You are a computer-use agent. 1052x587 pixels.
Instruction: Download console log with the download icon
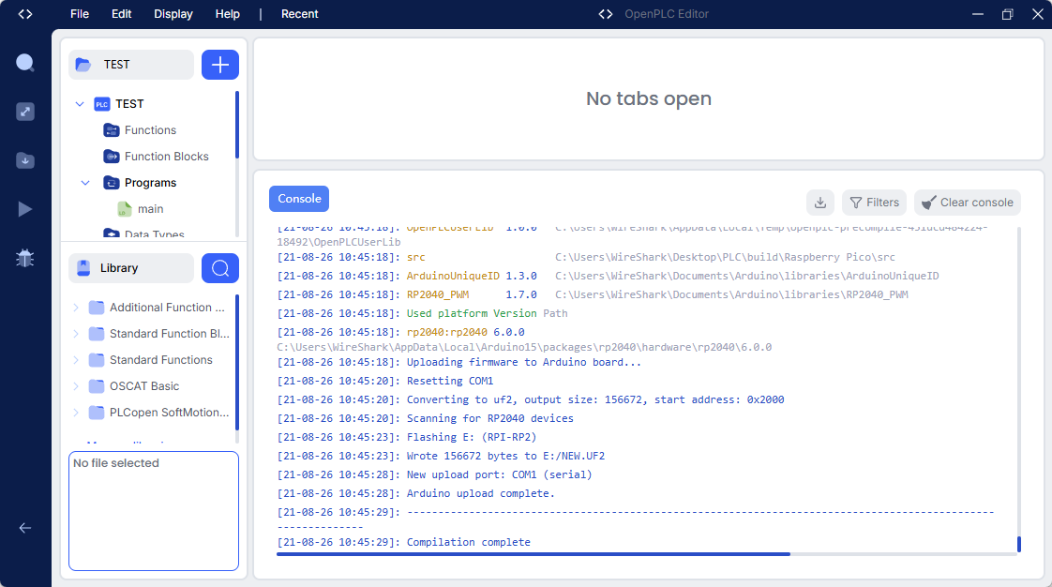pyautogui.click(x=819, y=203)
